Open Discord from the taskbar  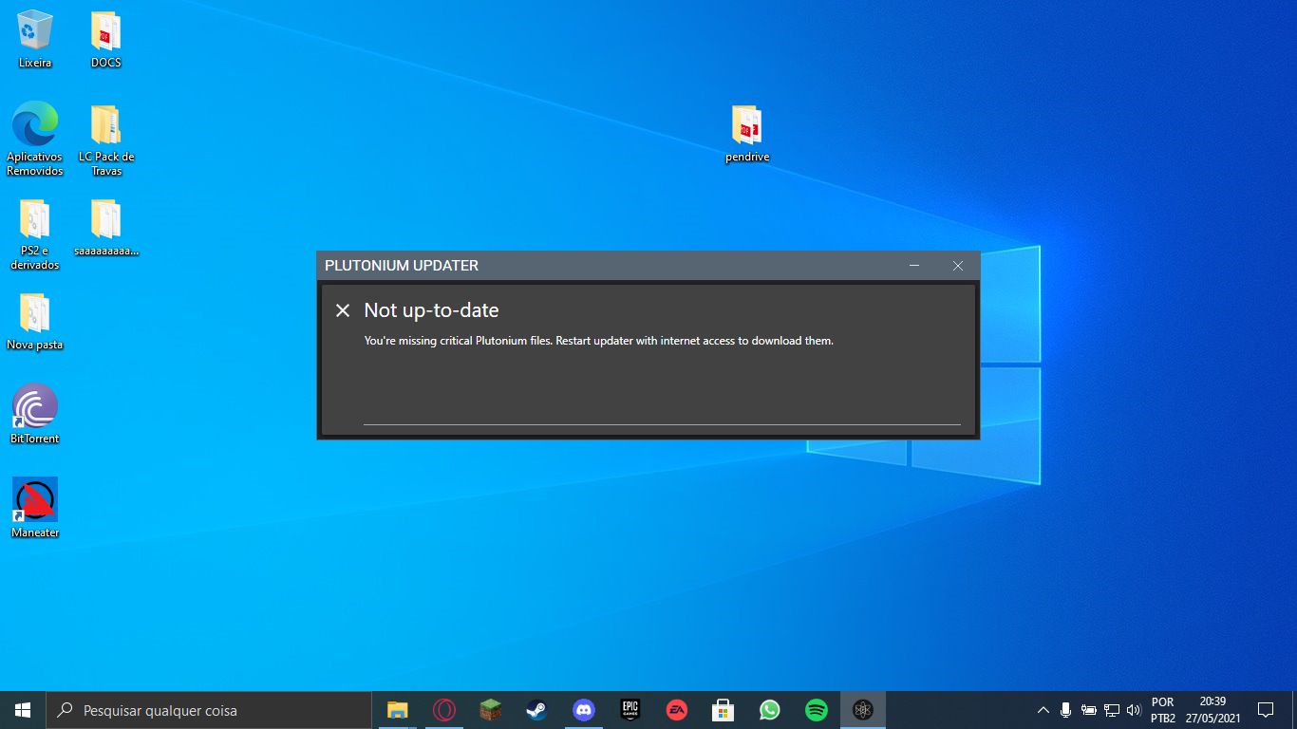[x=583, y=710]
